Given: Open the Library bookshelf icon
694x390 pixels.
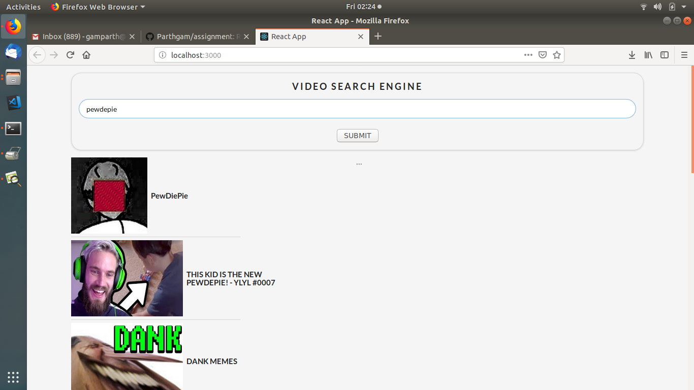Looking at the screenshot, I should click(x=648, y=55).
